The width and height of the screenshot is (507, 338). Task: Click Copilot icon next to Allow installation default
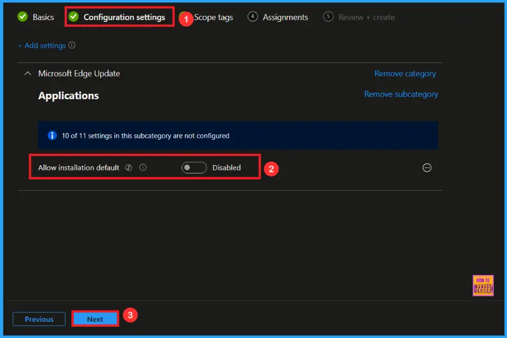[x=129, y=168]
